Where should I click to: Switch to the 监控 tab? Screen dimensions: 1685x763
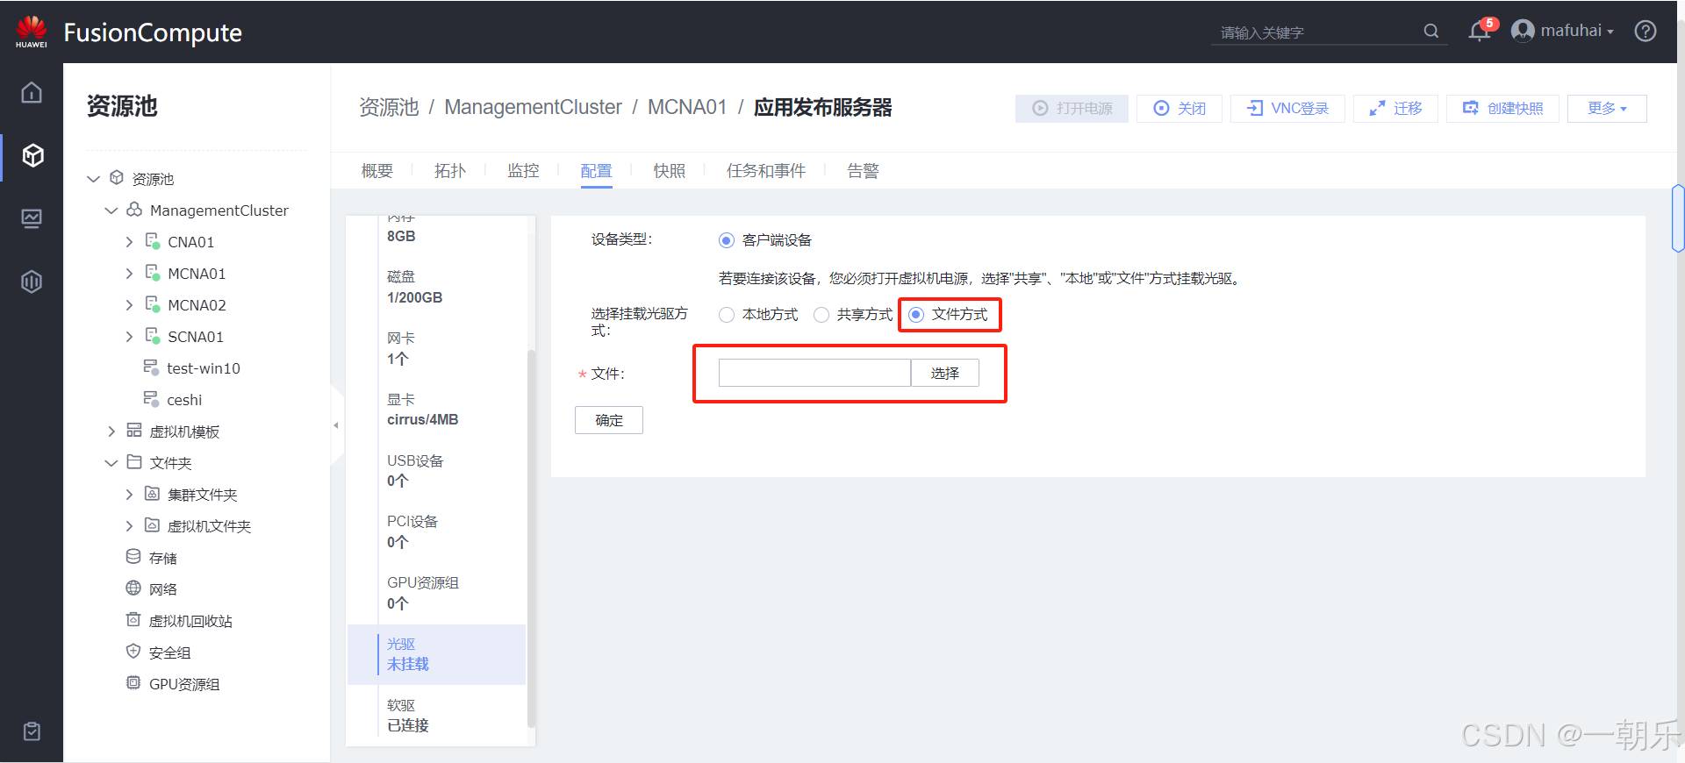click(x=523, y=171)
